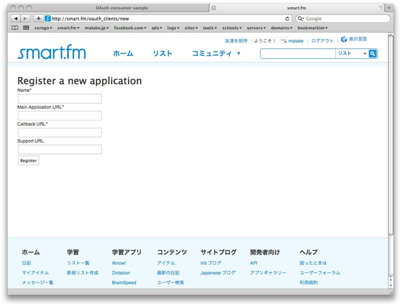The width and height of the screenshot is (401, 306).
Task: Go back with the browser back arrow
Action: pyautogui.click(x=16, y=19)
